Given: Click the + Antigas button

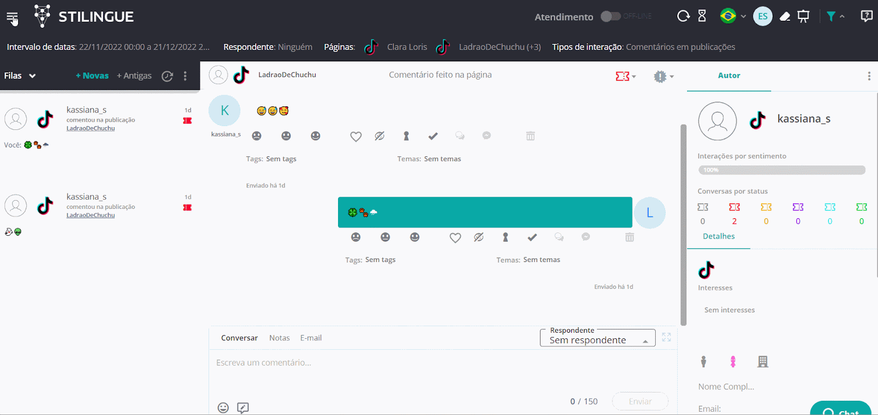Looking at the screenshot, I should click(134, 76).
